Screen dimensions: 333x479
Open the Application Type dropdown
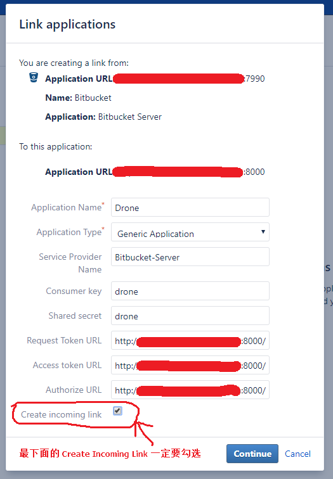point(190,232)
